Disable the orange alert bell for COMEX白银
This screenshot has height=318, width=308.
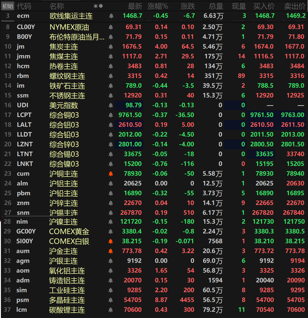pos(111,241)
